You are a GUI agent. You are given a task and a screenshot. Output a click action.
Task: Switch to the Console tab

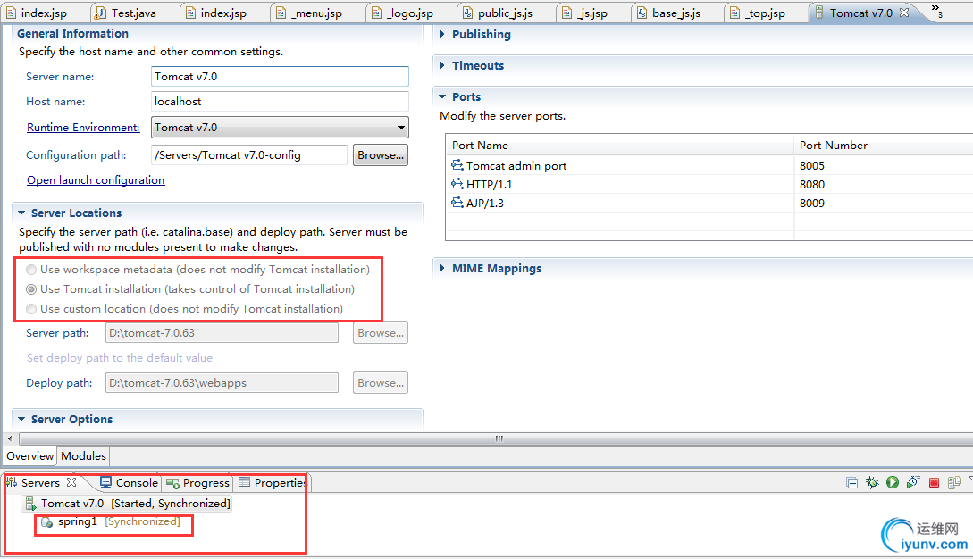coord(129,483)
